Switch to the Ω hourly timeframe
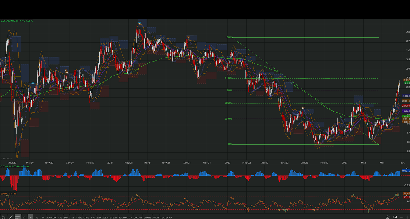This screenshot has width=410, height=219. (24, 217)
